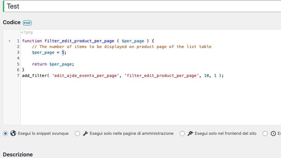Click 'edit_ajde_events_per_page' string on line 7
This screenshot has height=158, width=281.
[85, 76]
